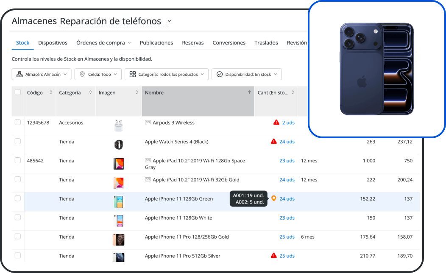Switch to the Conversiones tab
The image size is (446, 273).
point(229,43)
